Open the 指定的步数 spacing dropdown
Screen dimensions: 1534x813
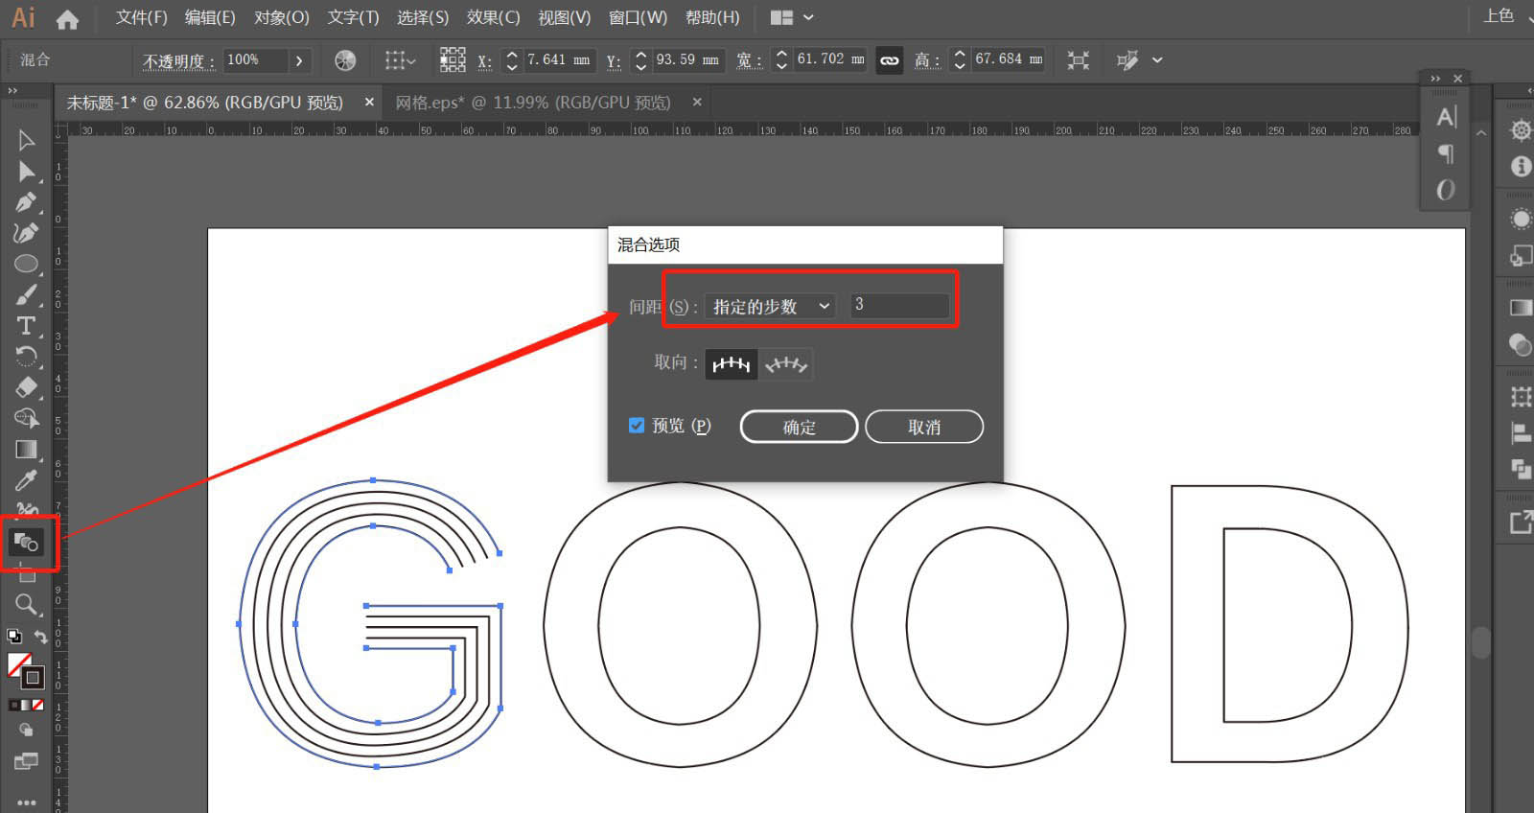coord(770,307)
